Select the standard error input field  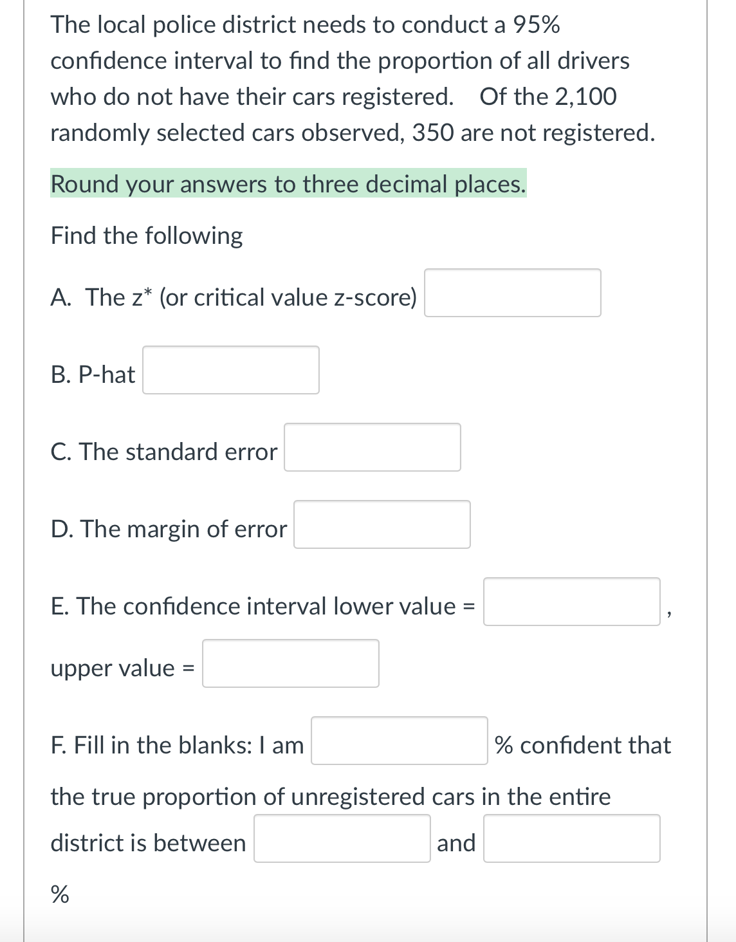click(372, 448)
